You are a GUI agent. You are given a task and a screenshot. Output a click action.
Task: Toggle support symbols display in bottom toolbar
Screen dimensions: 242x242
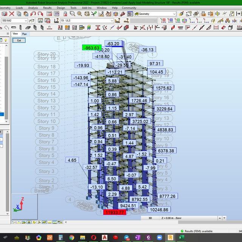[29, 222]
